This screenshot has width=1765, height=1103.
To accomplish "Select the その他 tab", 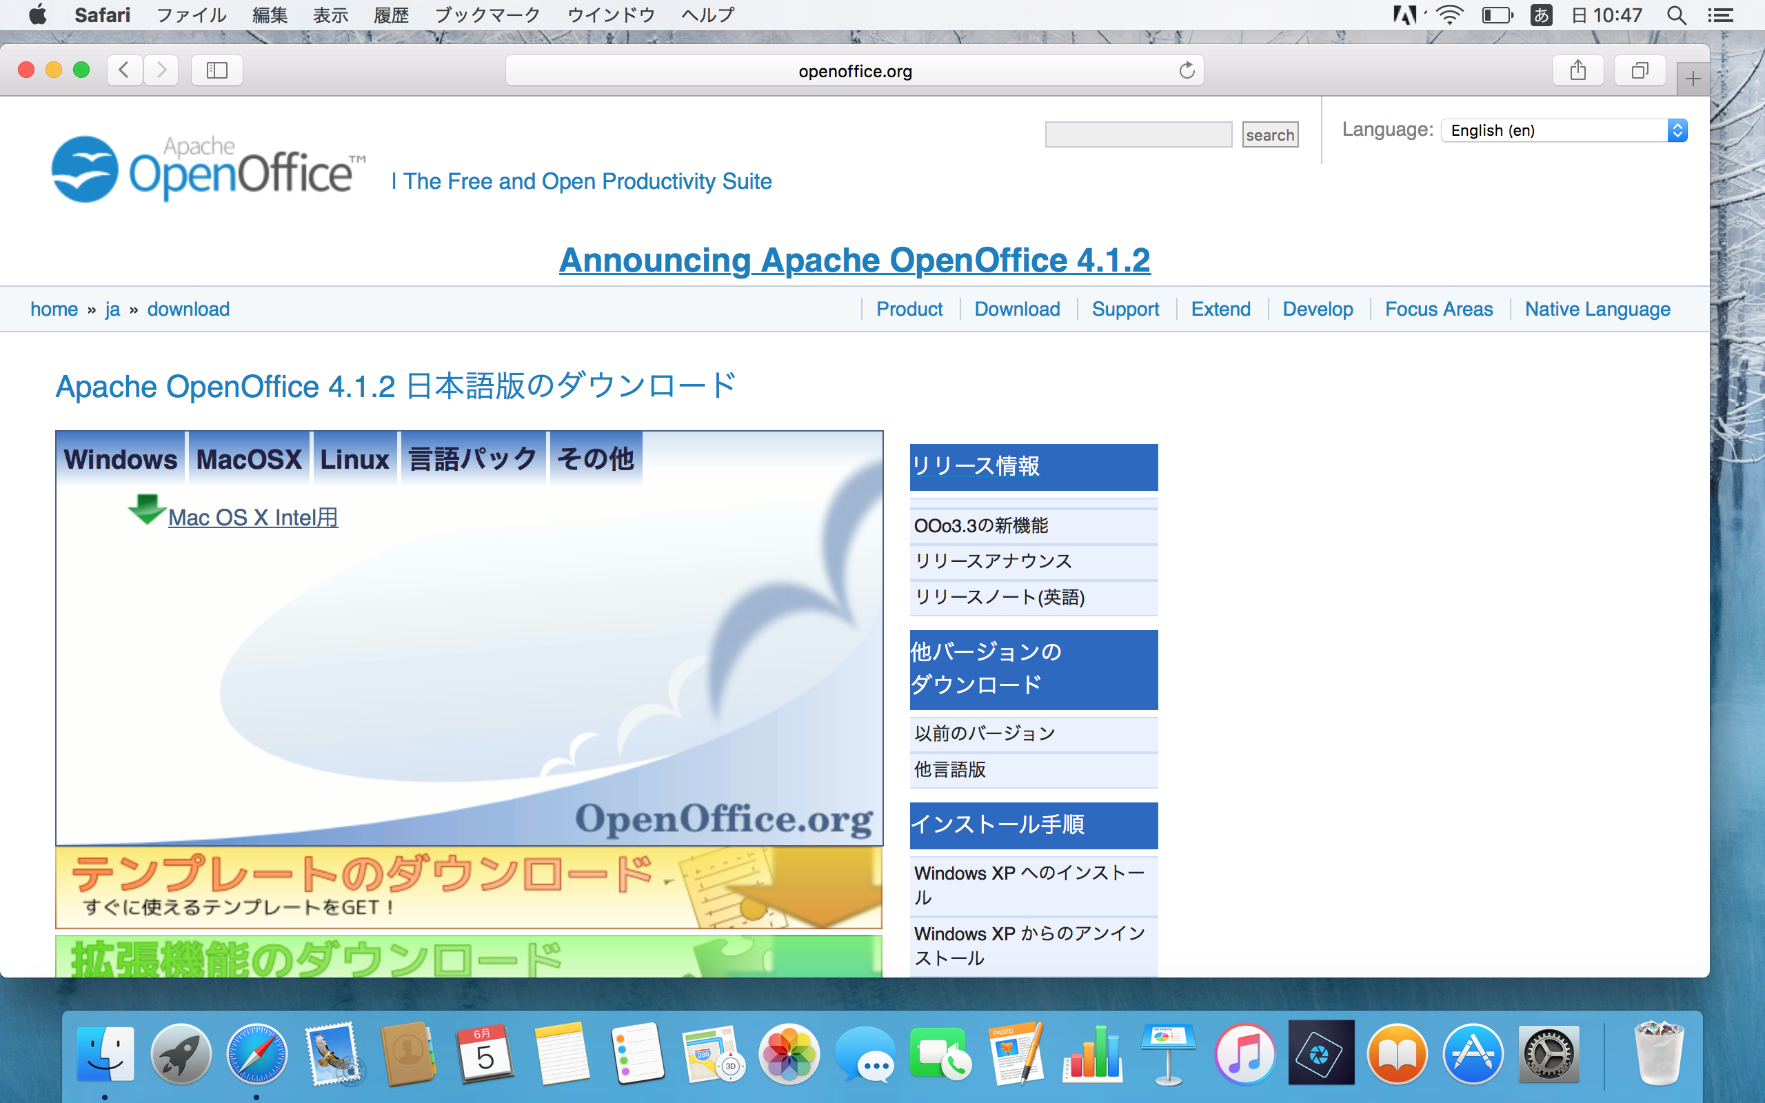I will [x=595, y=459].
